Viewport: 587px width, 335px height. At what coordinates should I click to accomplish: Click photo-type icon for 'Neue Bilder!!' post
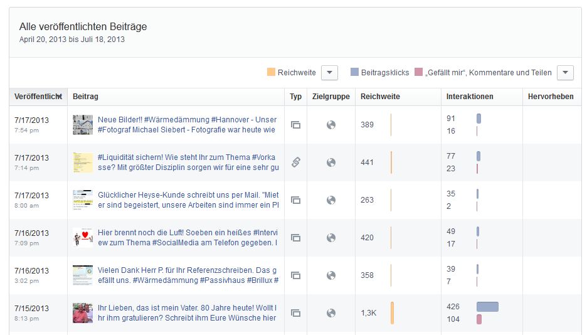pyautogui.click(x=295, y=125)
